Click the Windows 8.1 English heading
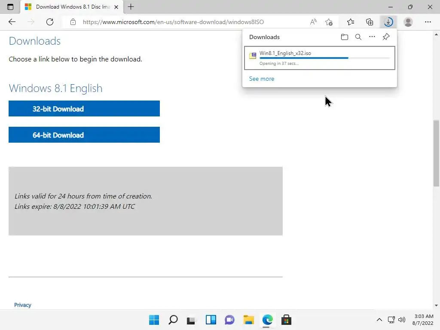Image resolution: width=440 pixels, height=330 pixels. pos(55,89)
